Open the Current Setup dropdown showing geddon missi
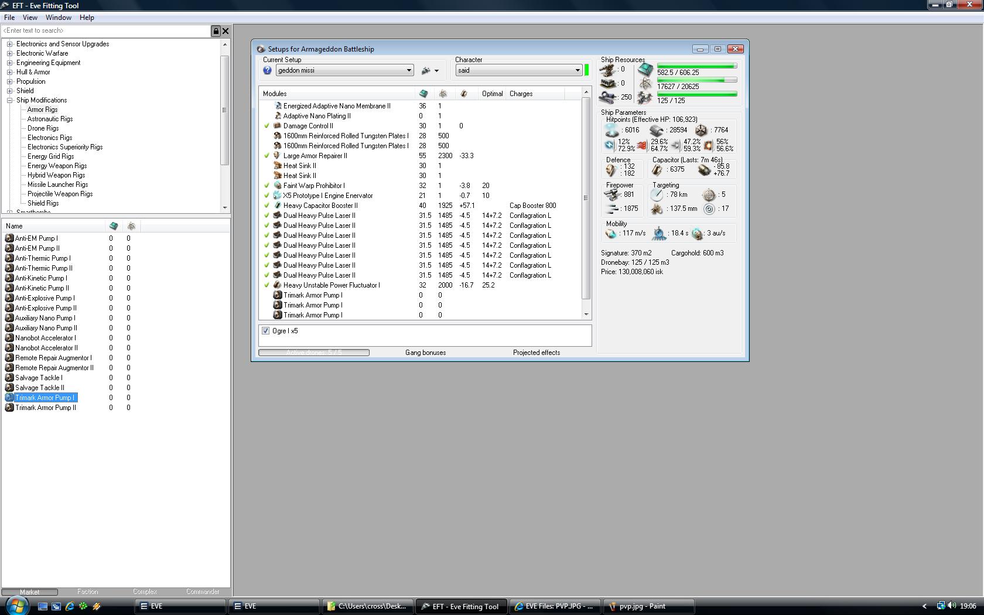Screen dimensions: 984x615 (x=344, y=70)
